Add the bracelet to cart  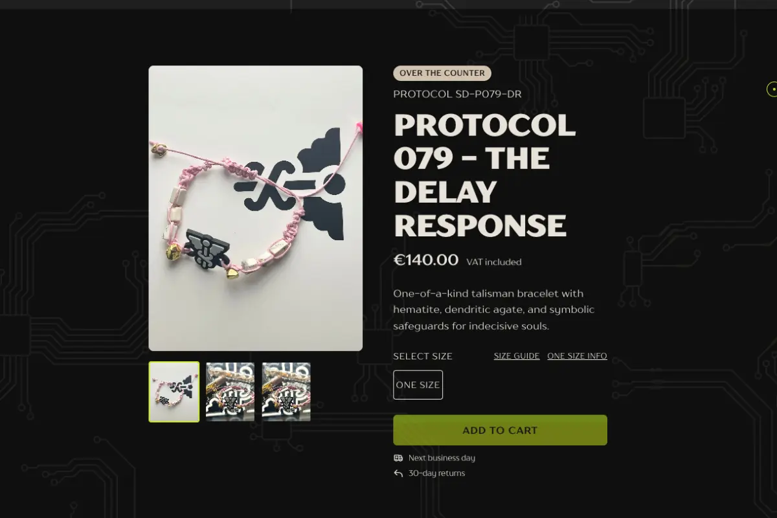tap(500, 430)
